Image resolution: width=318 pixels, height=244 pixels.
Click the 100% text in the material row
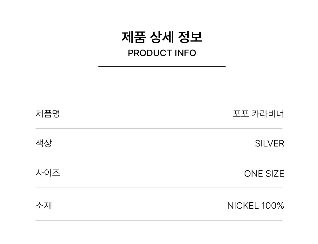273,206
